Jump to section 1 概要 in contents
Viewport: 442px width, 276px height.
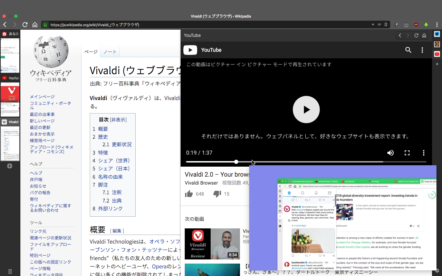pos(100,129)
